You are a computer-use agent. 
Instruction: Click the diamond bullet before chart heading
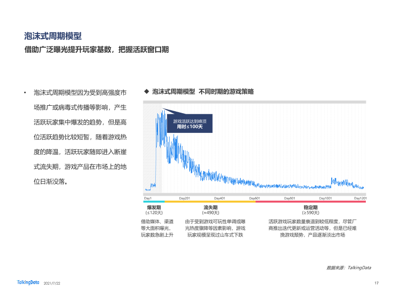[x=147, y=91]
